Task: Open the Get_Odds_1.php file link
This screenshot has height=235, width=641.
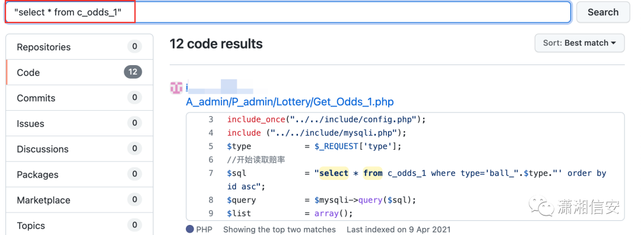Action: 290,102
